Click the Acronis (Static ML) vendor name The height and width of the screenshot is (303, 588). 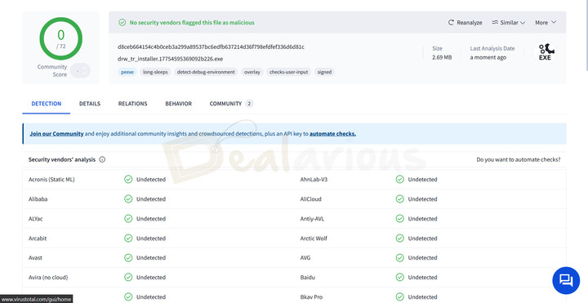click(x=51, y=179)
